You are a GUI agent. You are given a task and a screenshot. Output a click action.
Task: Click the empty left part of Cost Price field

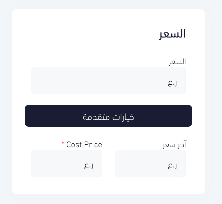click(x=53, y=164)
